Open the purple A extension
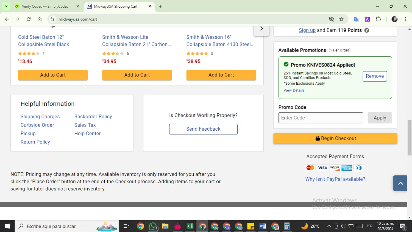 coord(367,19)
